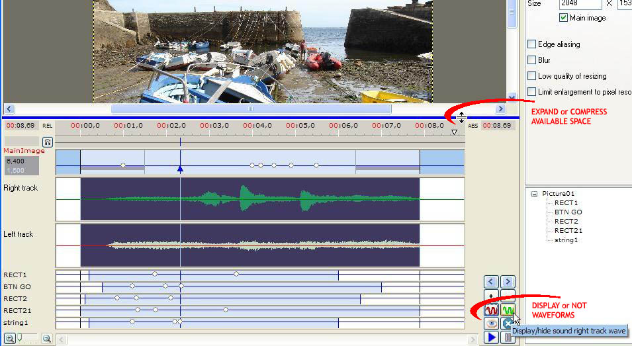Collapse the Picture01 tree node
Image resolution: width=632 pixels, height=346 pixels.
[534, 194]
